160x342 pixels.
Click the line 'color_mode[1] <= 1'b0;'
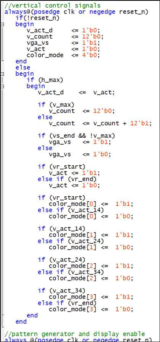[91, 248]
